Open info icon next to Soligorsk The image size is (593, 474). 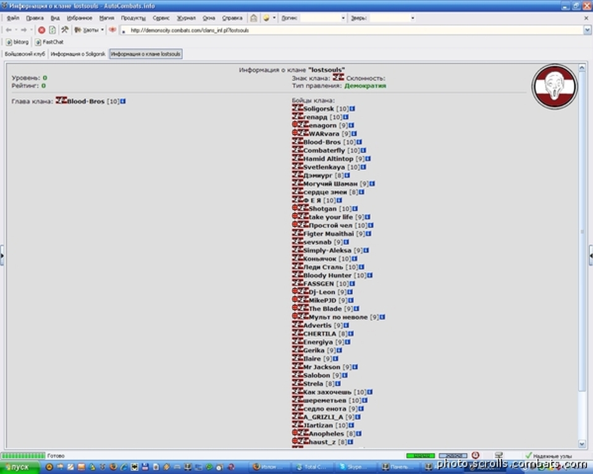pos(352,109)
